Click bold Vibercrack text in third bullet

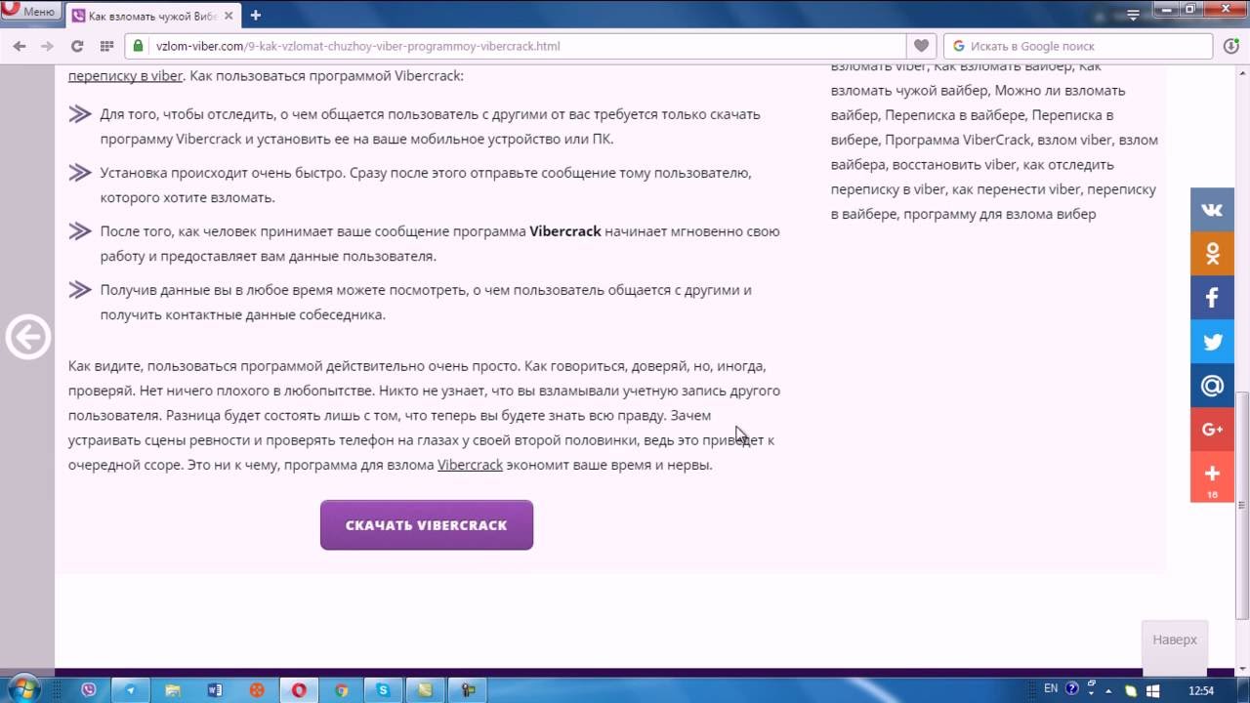pos(565,231)
